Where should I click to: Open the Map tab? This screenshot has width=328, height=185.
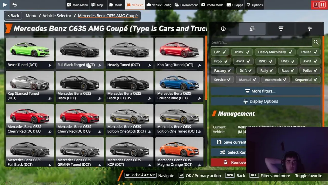click(97, 5)
